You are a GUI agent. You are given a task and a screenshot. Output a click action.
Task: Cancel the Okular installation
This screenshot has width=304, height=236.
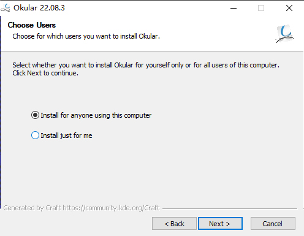(273, 224)
